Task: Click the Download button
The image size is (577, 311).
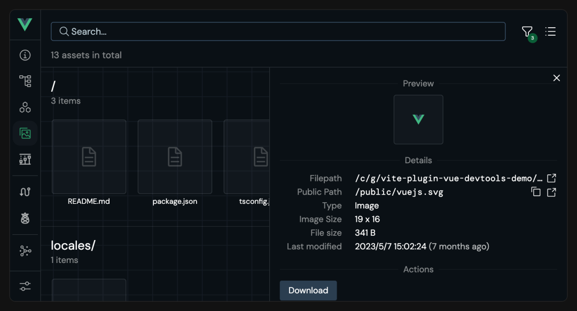Action: tap(308, 290)
